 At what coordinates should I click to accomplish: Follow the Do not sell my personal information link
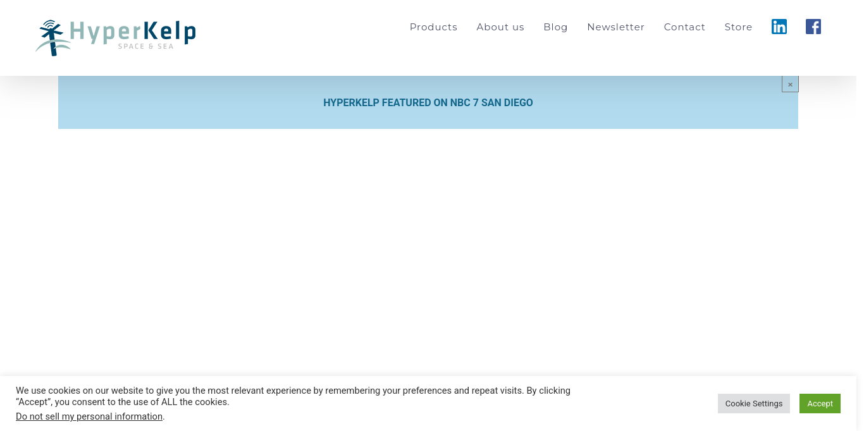tap(89, 416)
